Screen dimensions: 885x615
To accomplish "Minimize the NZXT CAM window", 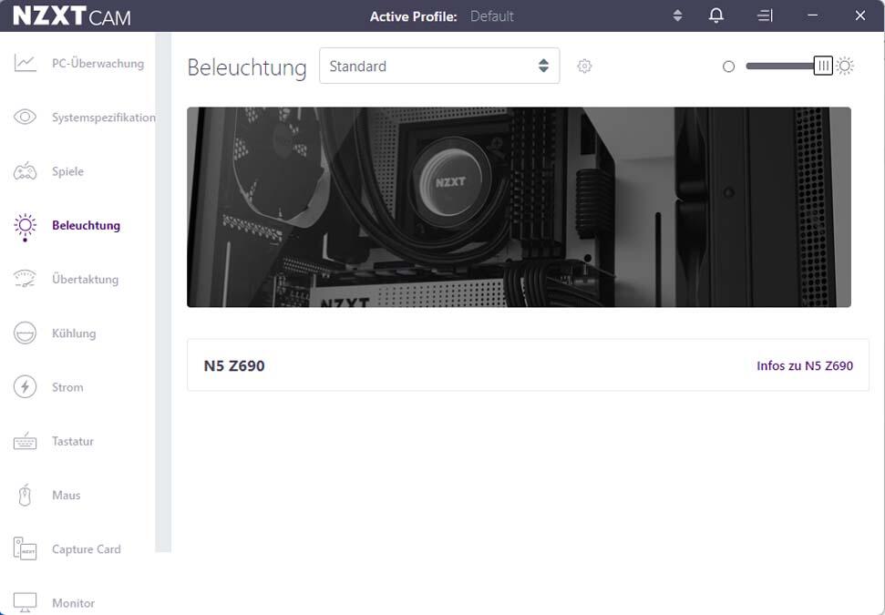I will [813, 15].
